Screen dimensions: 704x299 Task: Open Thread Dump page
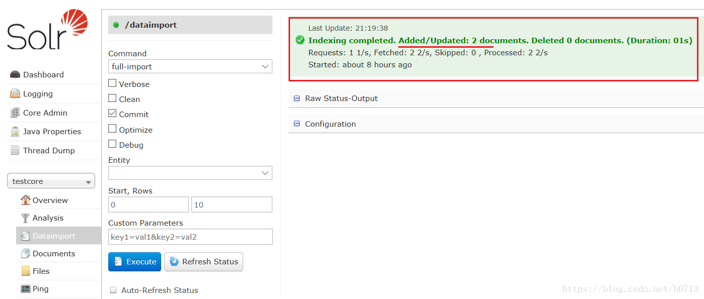49,151
